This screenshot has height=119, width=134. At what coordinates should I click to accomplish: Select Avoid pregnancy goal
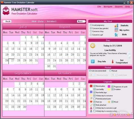pos(91,25)
